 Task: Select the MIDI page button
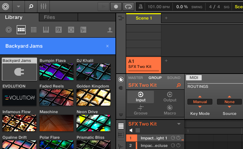194,78
